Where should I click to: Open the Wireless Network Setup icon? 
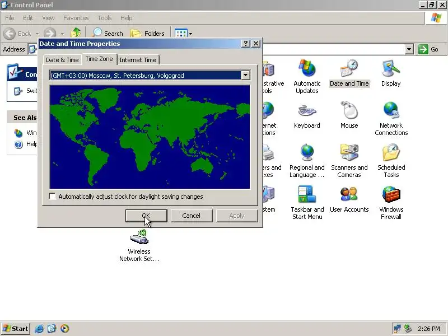click(139, 245)
